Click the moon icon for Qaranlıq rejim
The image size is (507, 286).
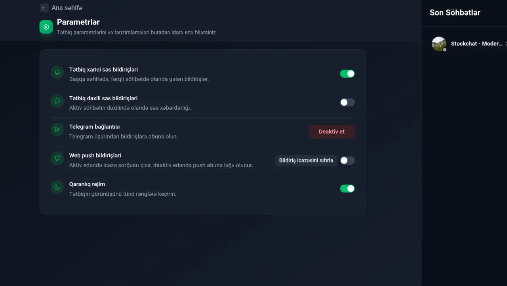57,187
